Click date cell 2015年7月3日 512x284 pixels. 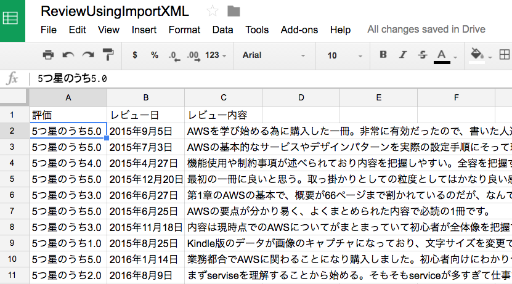click(145, 147)
